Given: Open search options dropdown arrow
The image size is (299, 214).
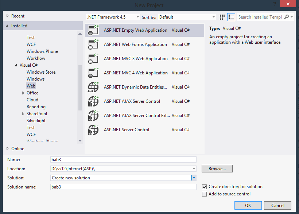Looking at the screenshot, I should coord(292,17).
